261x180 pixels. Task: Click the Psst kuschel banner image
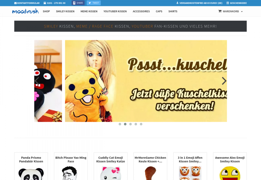coord(146,81)
